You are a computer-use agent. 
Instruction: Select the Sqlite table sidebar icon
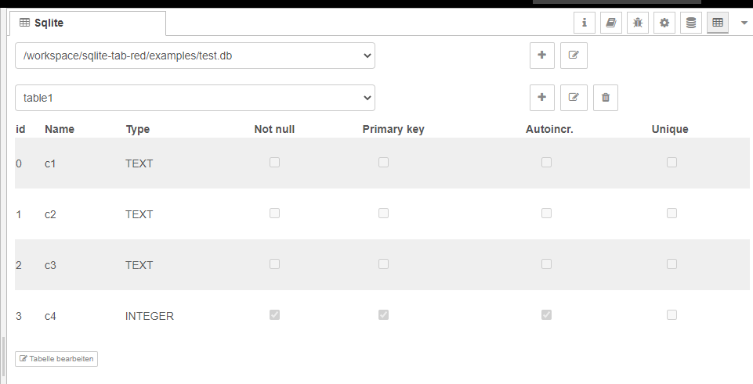pyautogui.click(x=718, y=23)
